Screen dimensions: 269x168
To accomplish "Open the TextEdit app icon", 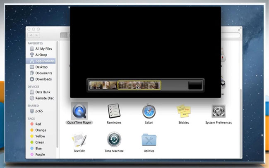I will pyautogui.click(x=79, y=140).
